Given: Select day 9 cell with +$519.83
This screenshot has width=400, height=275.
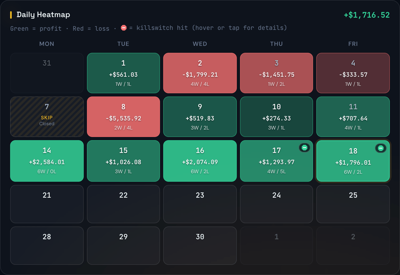Looking at the screenshot, I should pyautogui.click(x=200, y=117).
